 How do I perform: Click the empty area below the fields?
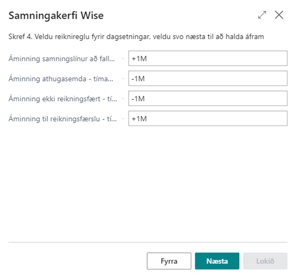(148, 184)
